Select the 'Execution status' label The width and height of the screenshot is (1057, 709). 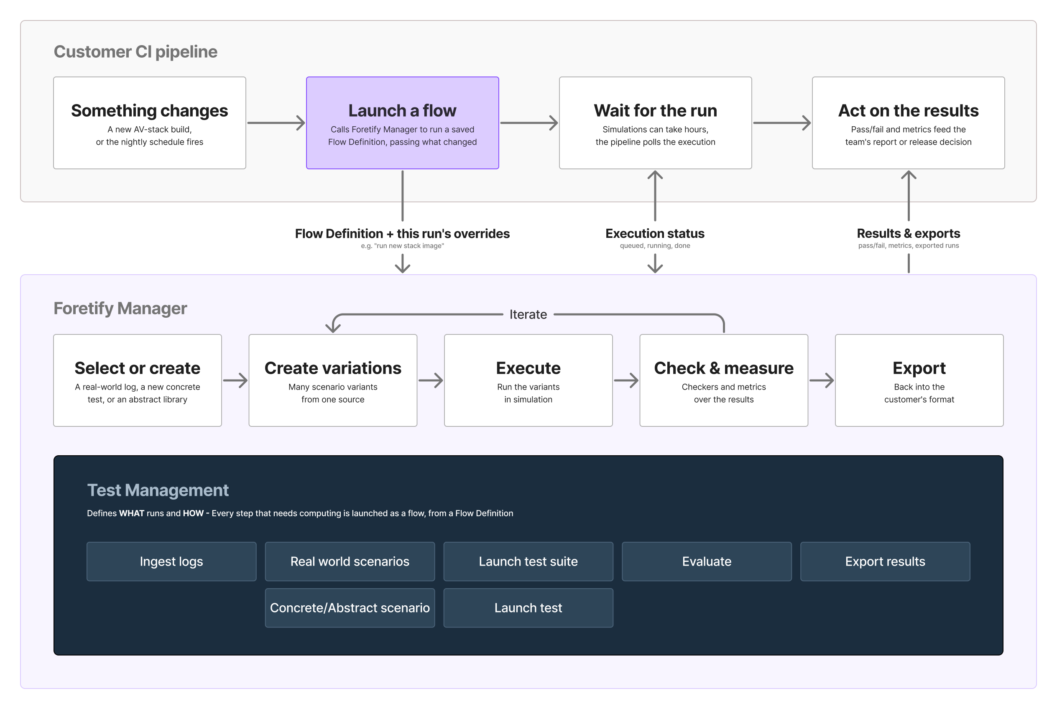click(655, 233)
